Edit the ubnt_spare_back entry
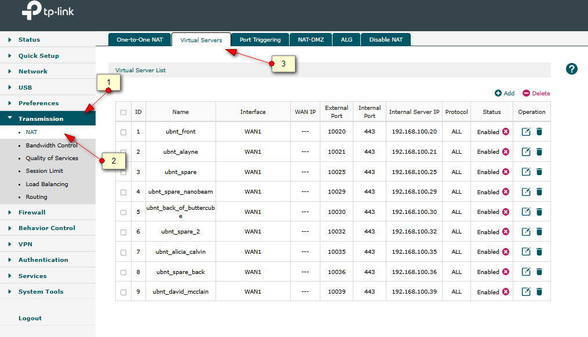588x337 pixels. pos(526,272)
